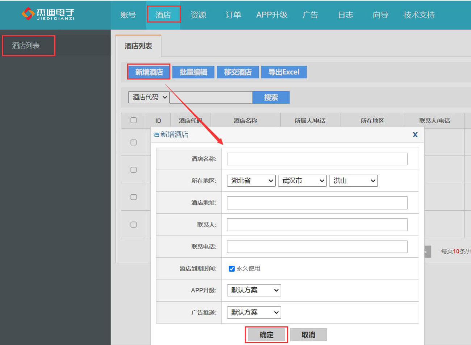
Task: Cancel with the 取消 button
Action: pyautogui.click(x=308, y=335)
